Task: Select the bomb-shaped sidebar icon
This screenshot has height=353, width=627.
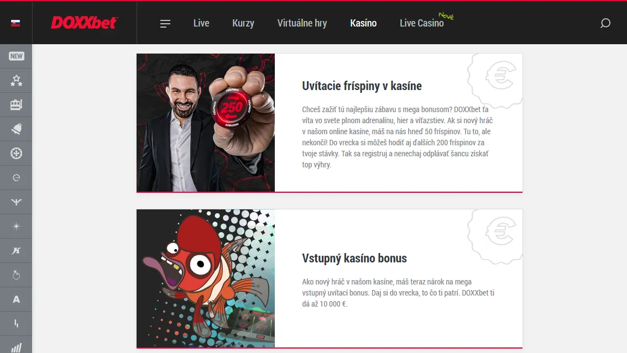Action: pyautogui.click(x=16, y=275)
